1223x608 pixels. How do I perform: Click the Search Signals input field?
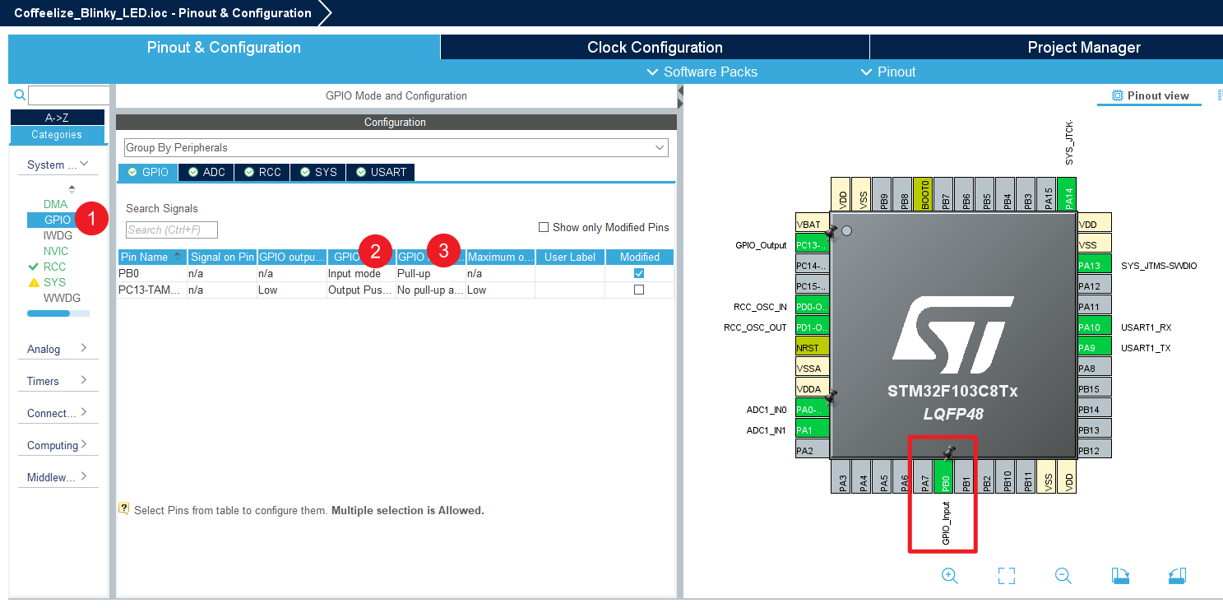(x=172, y=230)
